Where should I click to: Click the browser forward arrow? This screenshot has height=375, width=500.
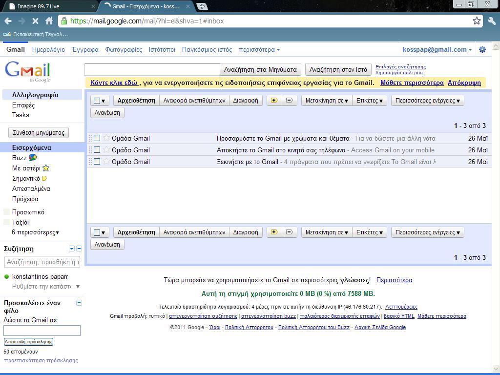[x=21, y=21]
